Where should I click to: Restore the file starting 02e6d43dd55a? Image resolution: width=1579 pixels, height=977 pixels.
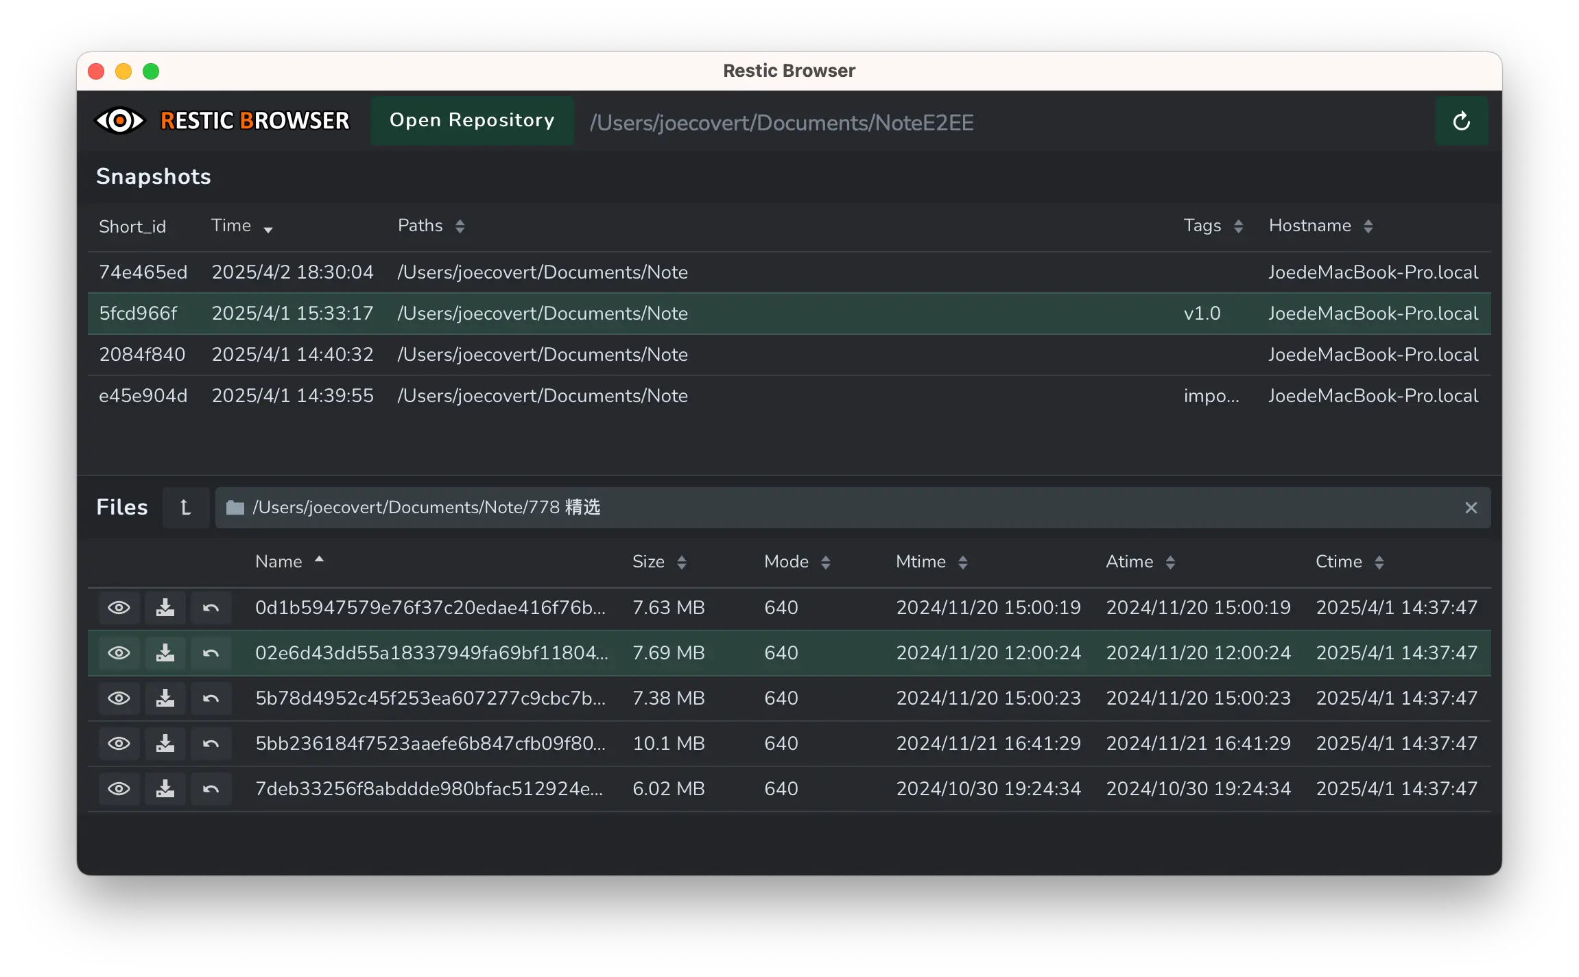211,653
